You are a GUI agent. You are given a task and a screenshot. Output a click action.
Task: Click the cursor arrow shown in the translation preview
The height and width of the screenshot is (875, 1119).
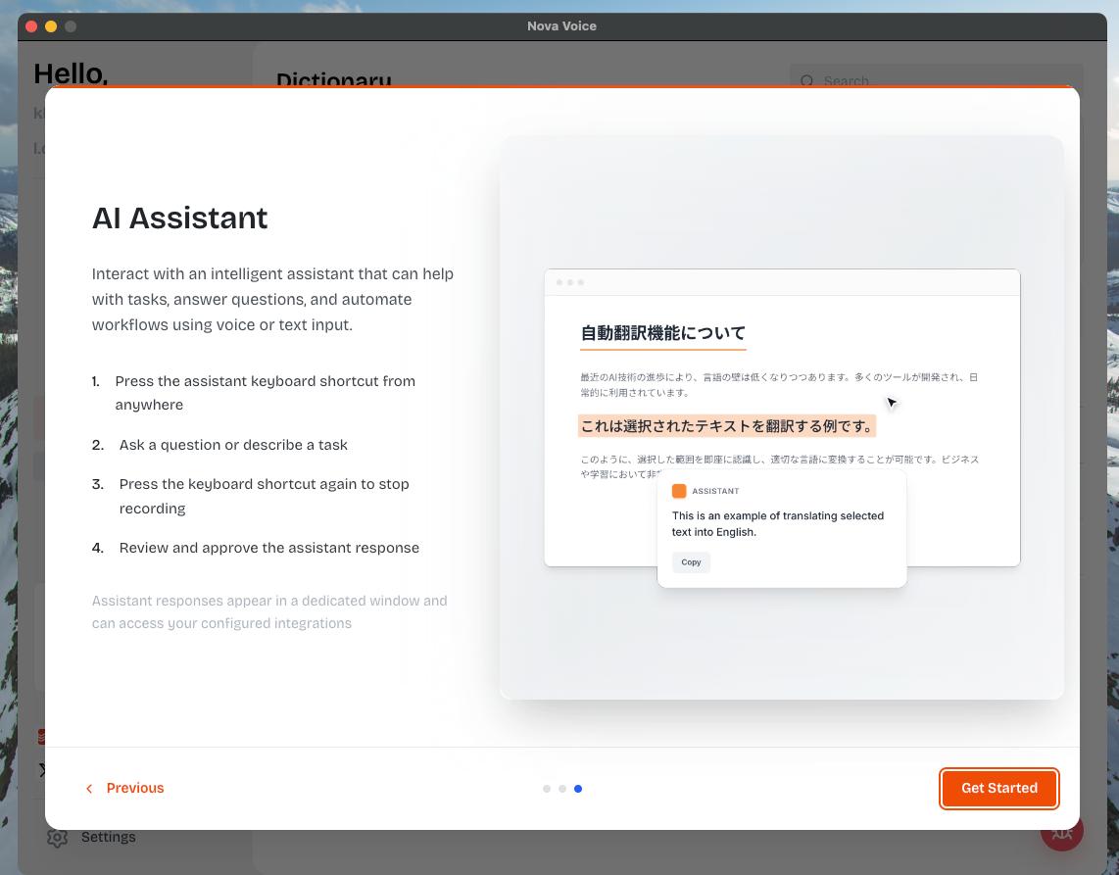point(891,403)
